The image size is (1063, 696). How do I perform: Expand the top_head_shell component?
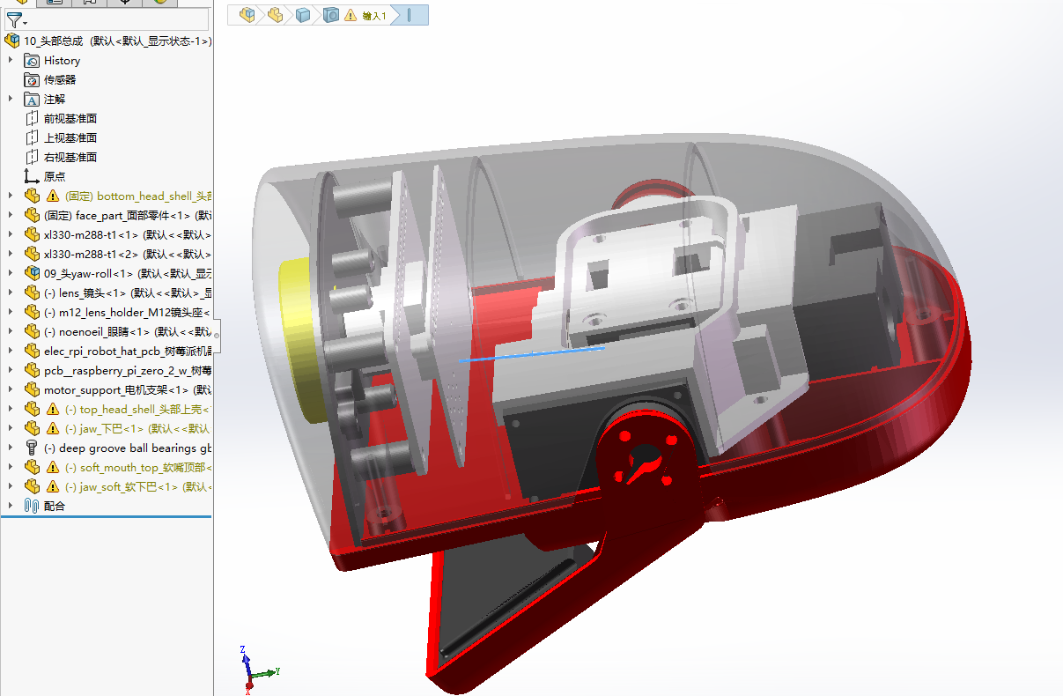(11, 409)
